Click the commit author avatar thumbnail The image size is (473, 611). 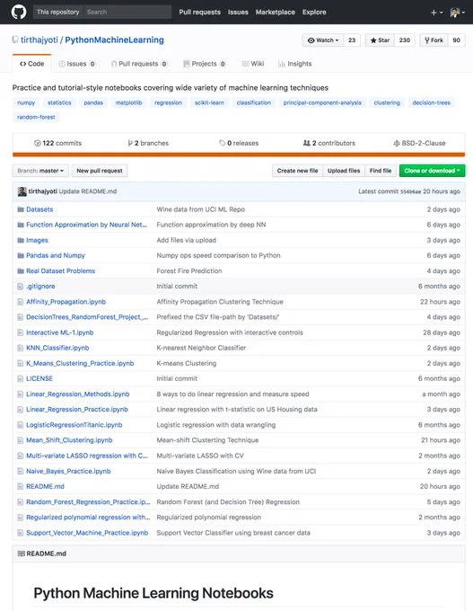pos(22,191)
